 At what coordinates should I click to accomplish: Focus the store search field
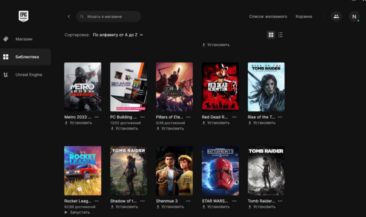(x=109, y=17)
